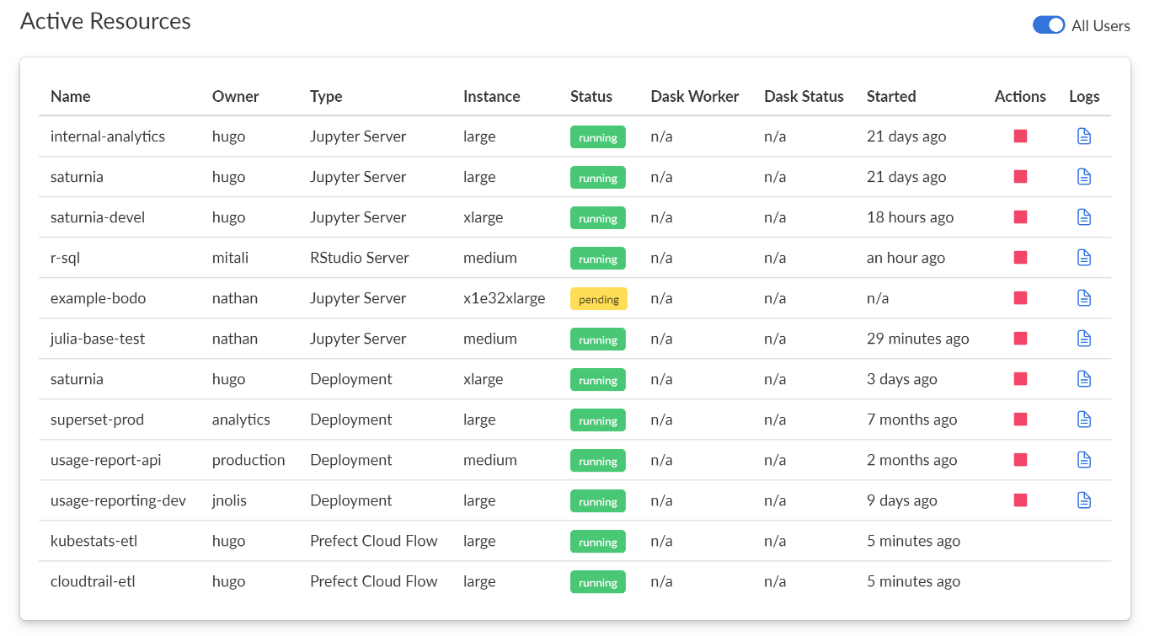The width and height of the screenshot is (1149, 636).
Task: Open logs for example-bodo
Action: [x=1084, y=298]
